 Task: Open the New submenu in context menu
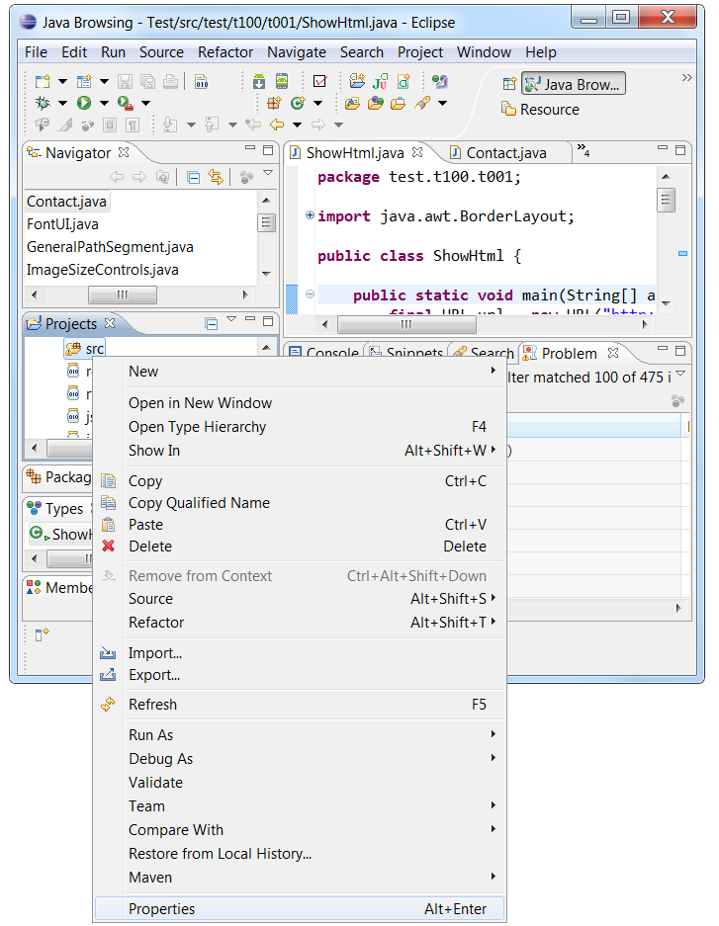pyautogui.click(x=299, y=372)
